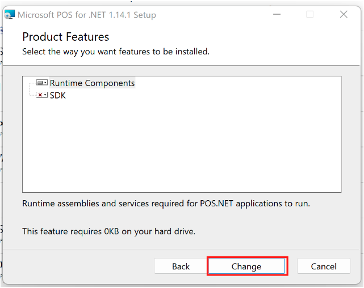Screen dimensions: 364x288
Task: Click the red X icon beside SDK
Action: coord(41,95)
